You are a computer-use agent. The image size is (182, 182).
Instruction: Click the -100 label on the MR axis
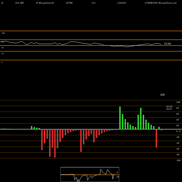coord(178,161)
